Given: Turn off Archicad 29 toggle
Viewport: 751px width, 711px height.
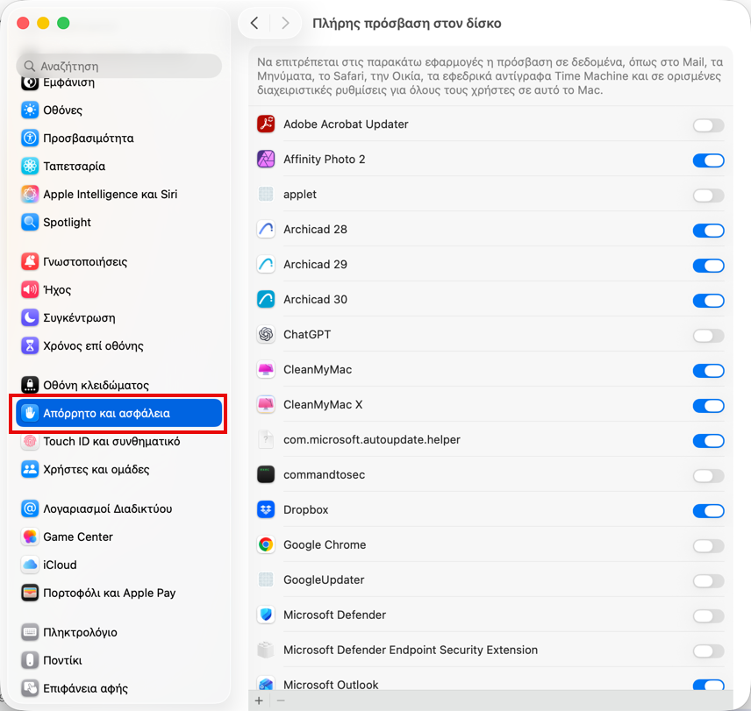Looking at the screenshot, I should point(708,266).
